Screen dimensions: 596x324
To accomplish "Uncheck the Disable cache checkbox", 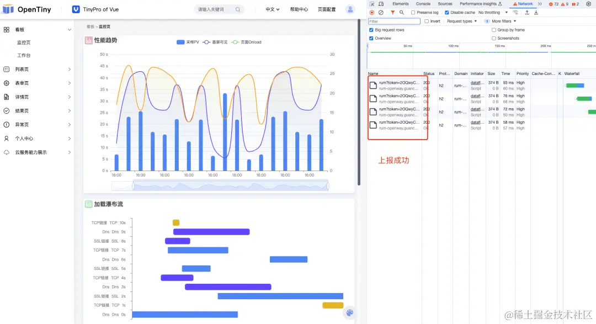I will tap(447, 13).
